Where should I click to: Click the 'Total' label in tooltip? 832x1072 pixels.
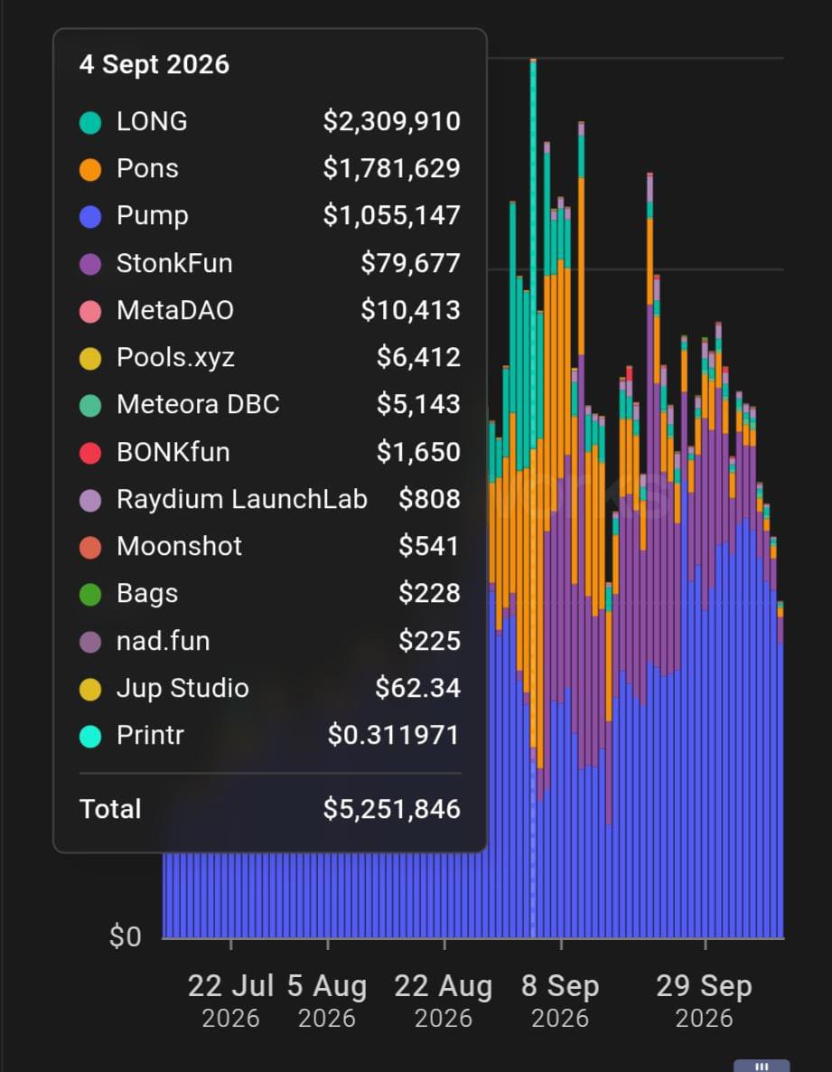click(110, 810)
